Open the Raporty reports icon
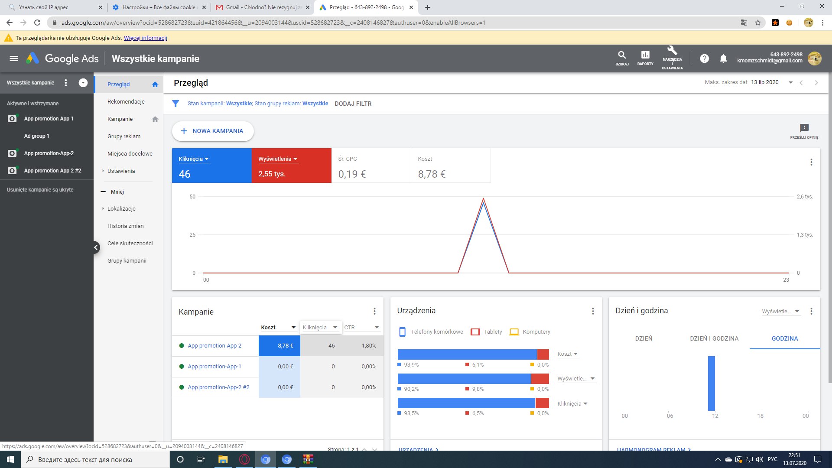832x468 pixels. coord(645,58)
